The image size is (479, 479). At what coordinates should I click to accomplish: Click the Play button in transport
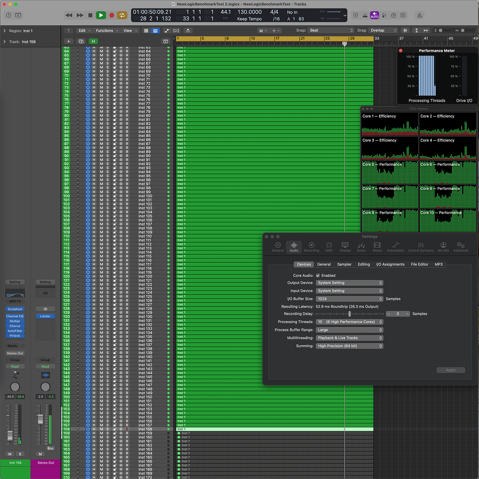click(101, 15)
